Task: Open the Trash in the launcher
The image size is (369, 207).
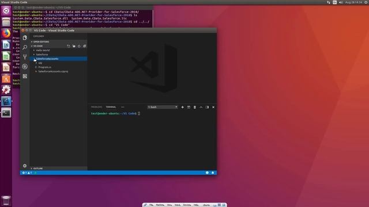Action: (x=6, y=201)
